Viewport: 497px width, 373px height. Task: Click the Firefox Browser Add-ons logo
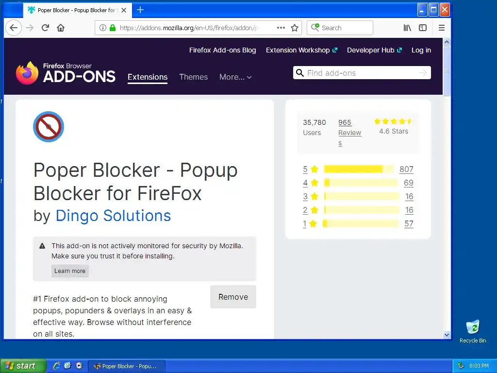click(66, 73)
